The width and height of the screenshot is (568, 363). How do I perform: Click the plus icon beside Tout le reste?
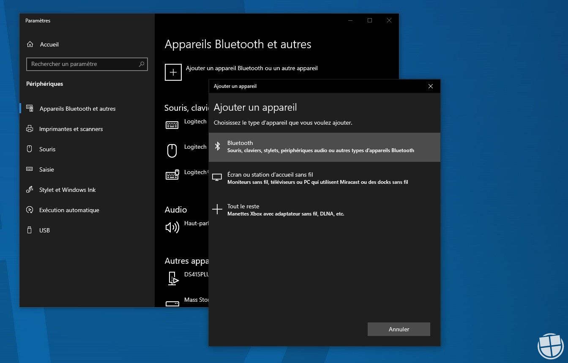[217, 209]
